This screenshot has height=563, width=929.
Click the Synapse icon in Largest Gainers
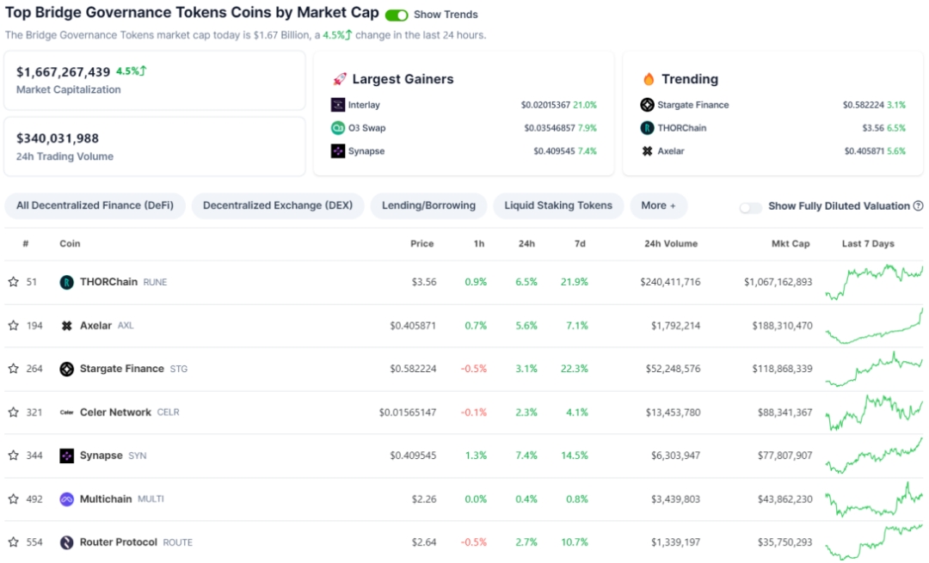pyautogui.click(x=338, y=151)
